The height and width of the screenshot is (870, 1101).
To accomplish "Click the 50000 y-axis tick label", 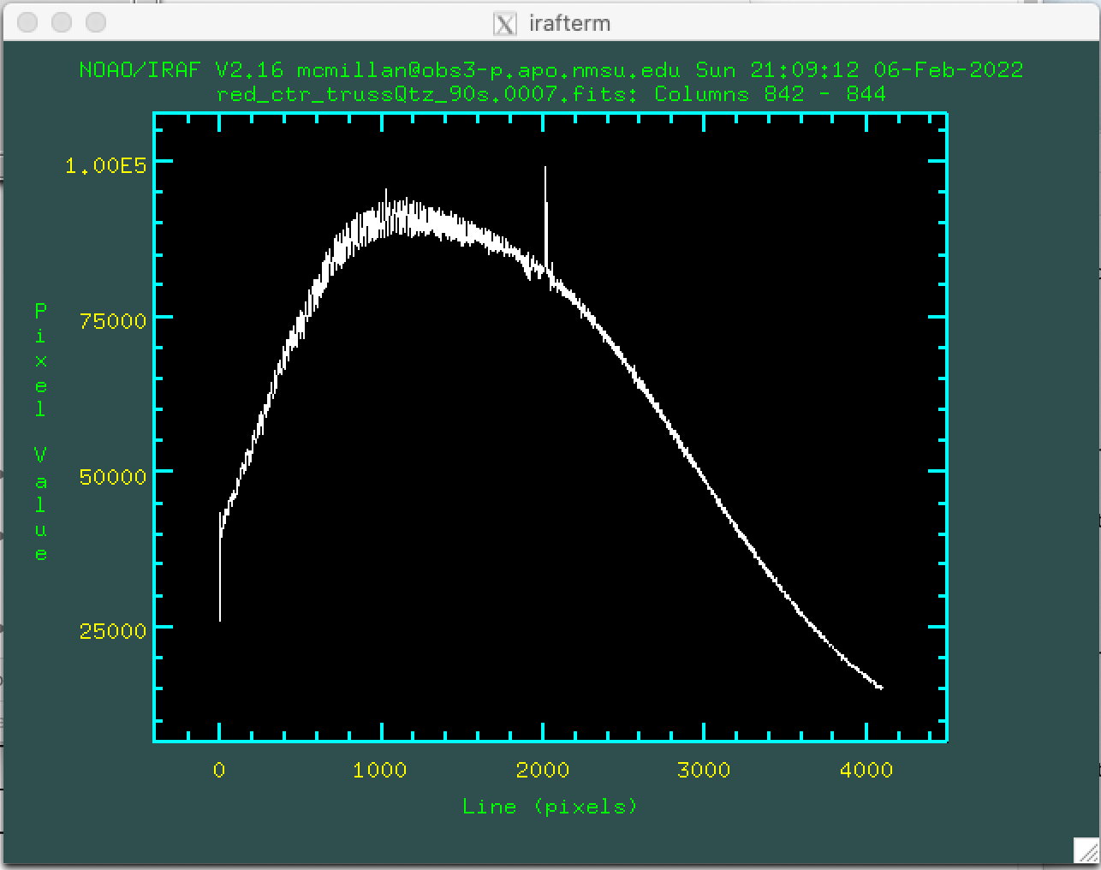I will (x=113, y=477).
